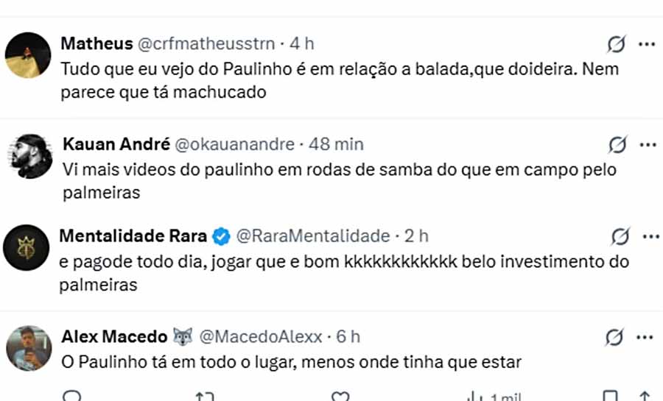This screenshot has height=401, width=663.
Task: Open more options on Alex Macedo's tweet
Action: pyautogui.click(x=646, y=338)
